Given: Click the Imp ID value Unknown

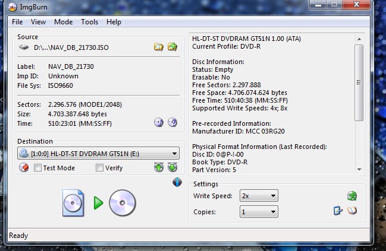Looking at the screenshot, I should (x=63, y=76).
